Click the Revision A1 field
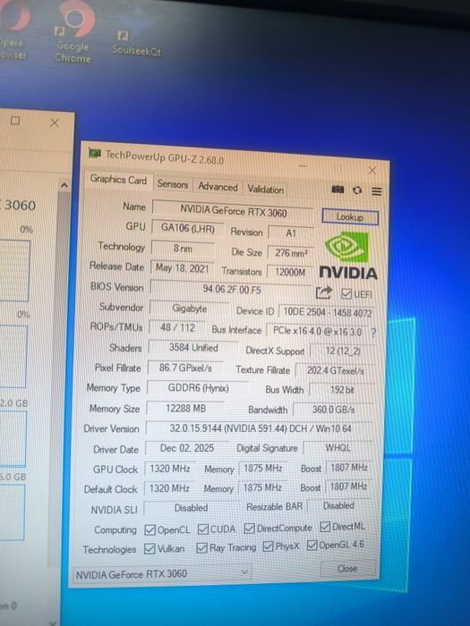The width and height of the screenshot is (470, 626). click(291, 233)
